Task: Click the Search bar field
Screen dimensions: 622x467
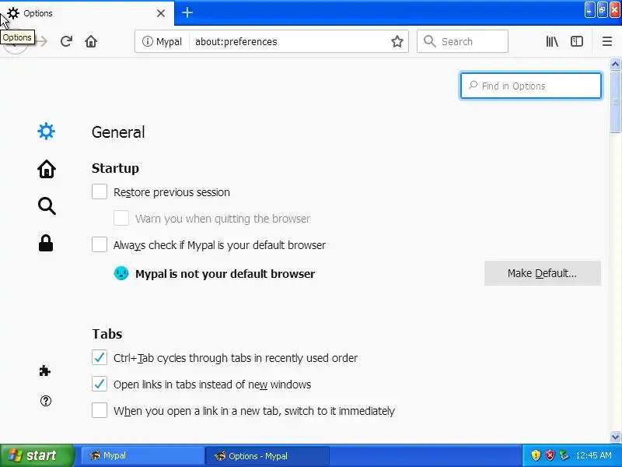Action: [x=463, y=41]
